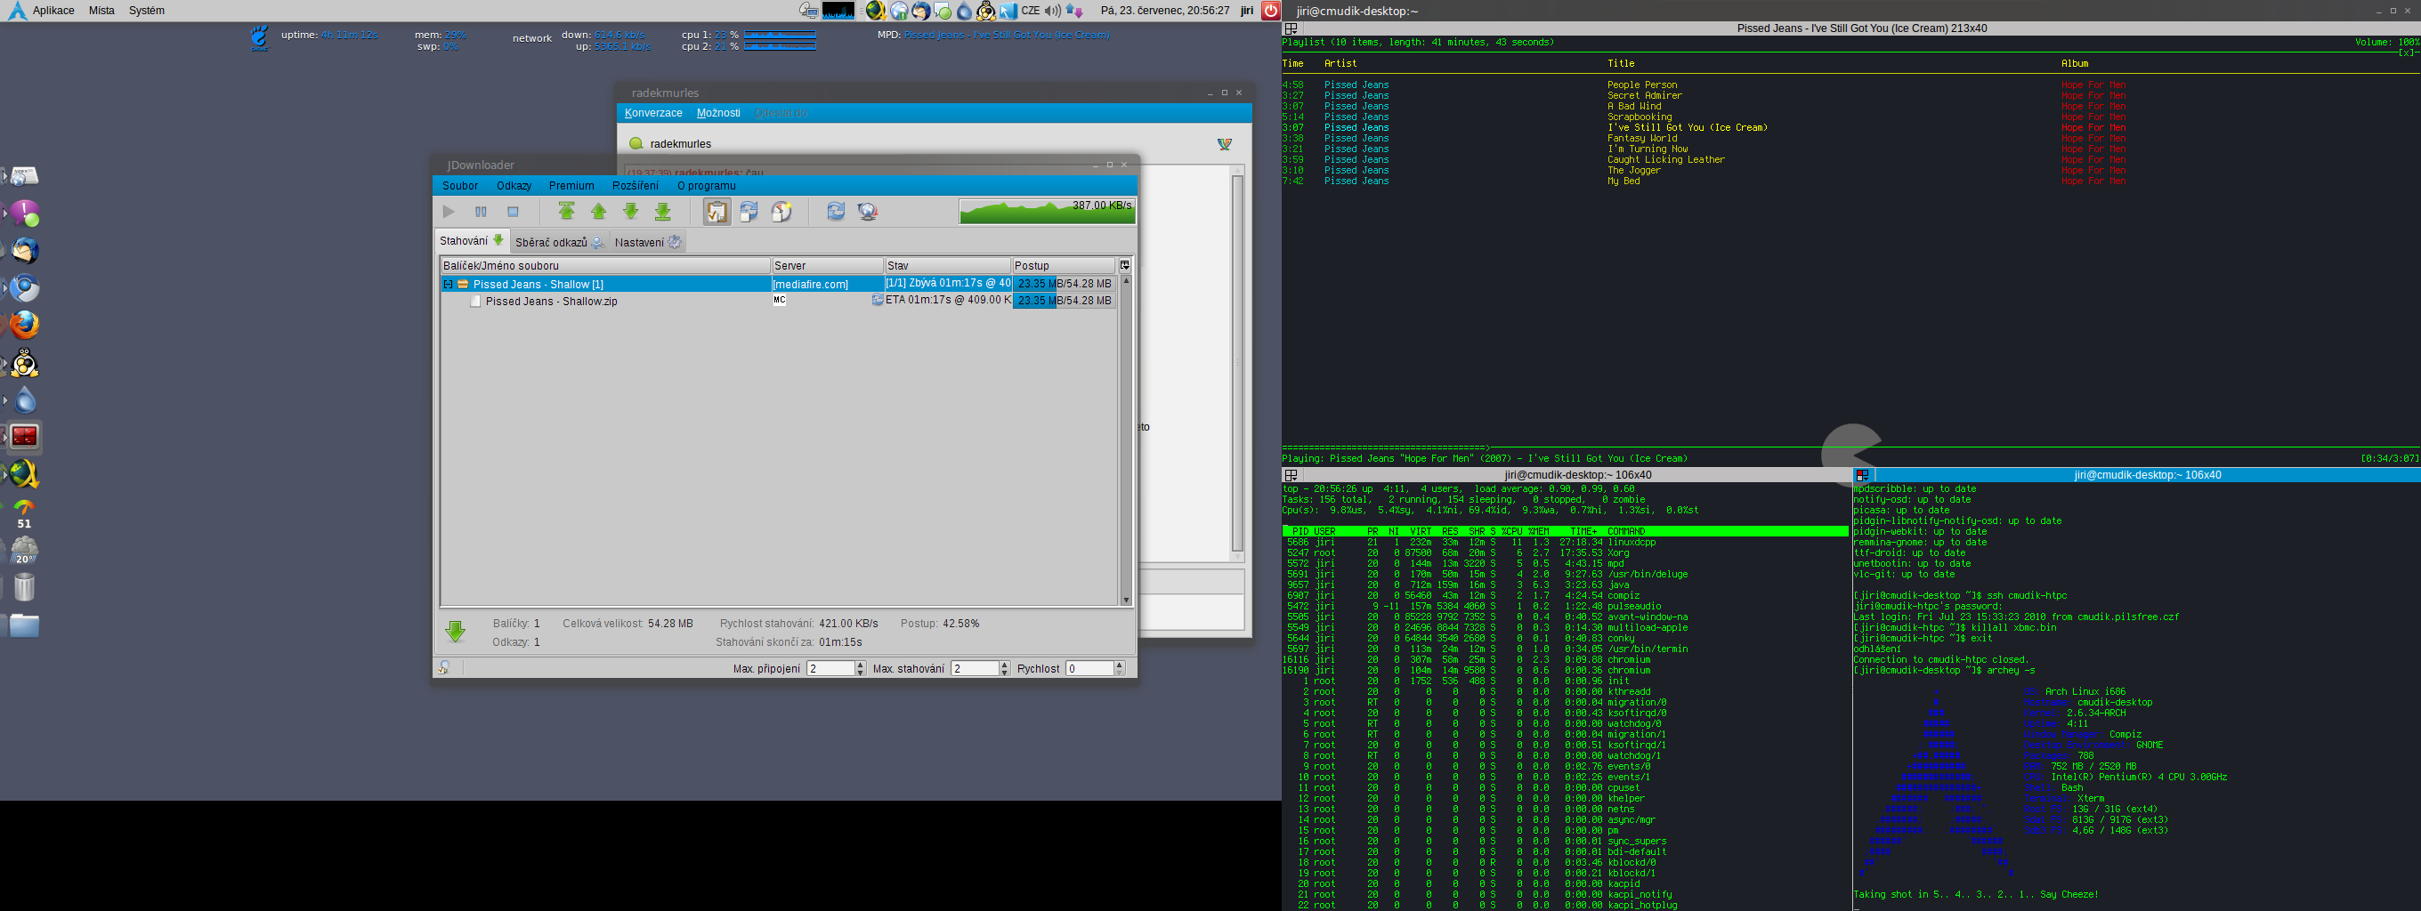Collapse the Pissed Jeans - Shallow [1] package
This screenshot has width=2421, height=911.
(x=449, y=285)
